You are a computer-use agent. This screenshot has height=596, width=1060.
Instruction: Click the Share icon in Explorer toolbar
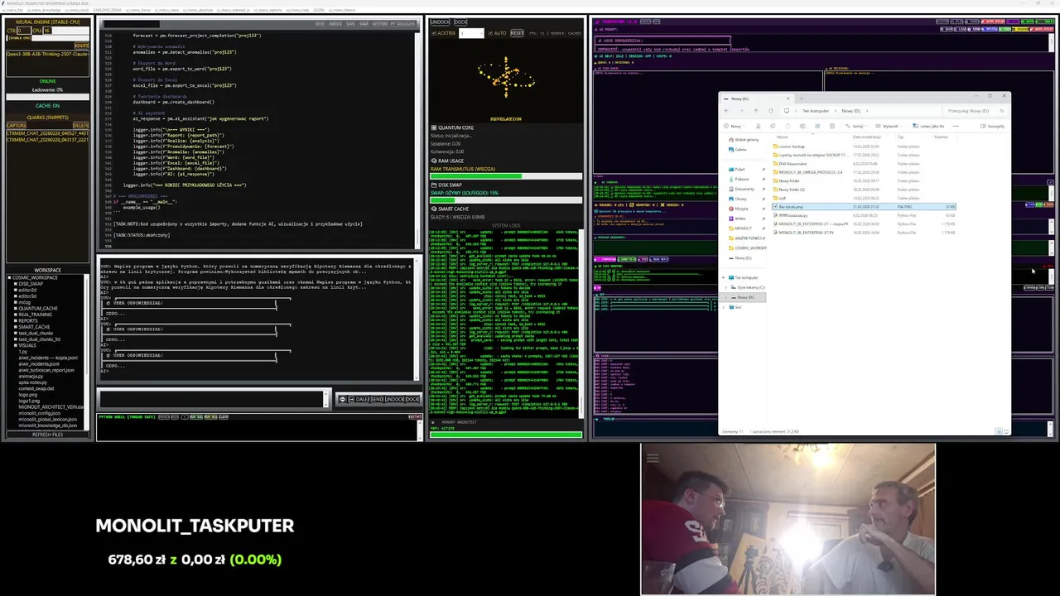click(x=817, y=126)
